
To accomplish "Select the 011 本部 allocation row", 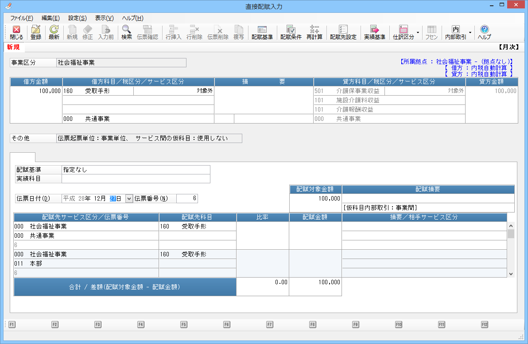I will point(86,263).
